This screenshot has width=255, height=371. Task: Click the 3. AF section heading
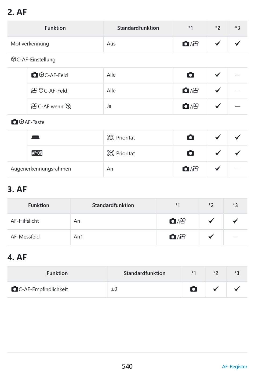coord(17,189)
